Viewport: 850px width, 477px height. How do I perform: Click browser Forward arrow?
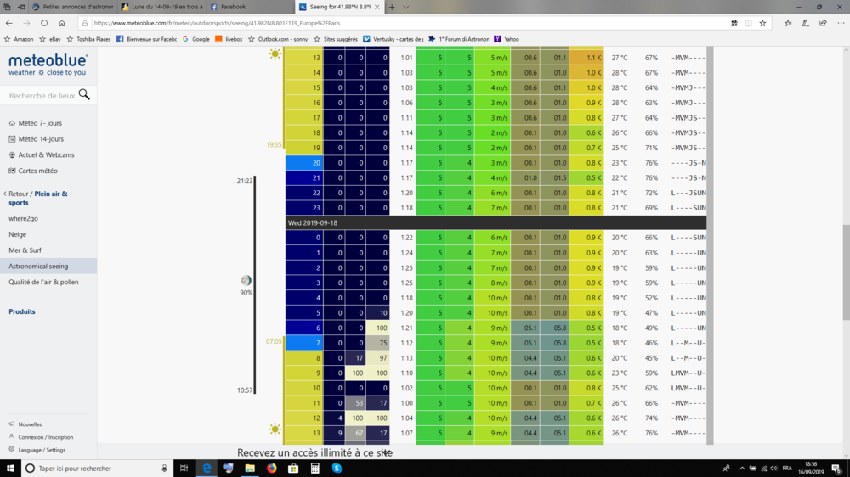pos(26,23)
